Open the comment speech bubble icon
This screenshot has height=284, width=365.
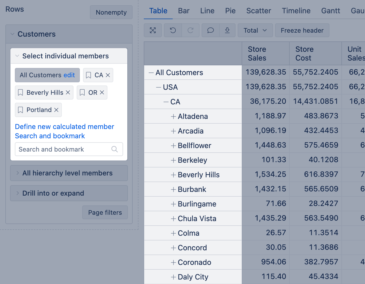[x=211, y=30]
